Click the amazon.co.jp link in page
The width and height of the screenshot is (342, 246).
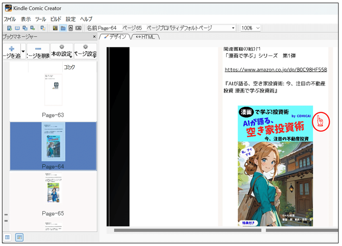coord(276,69)
